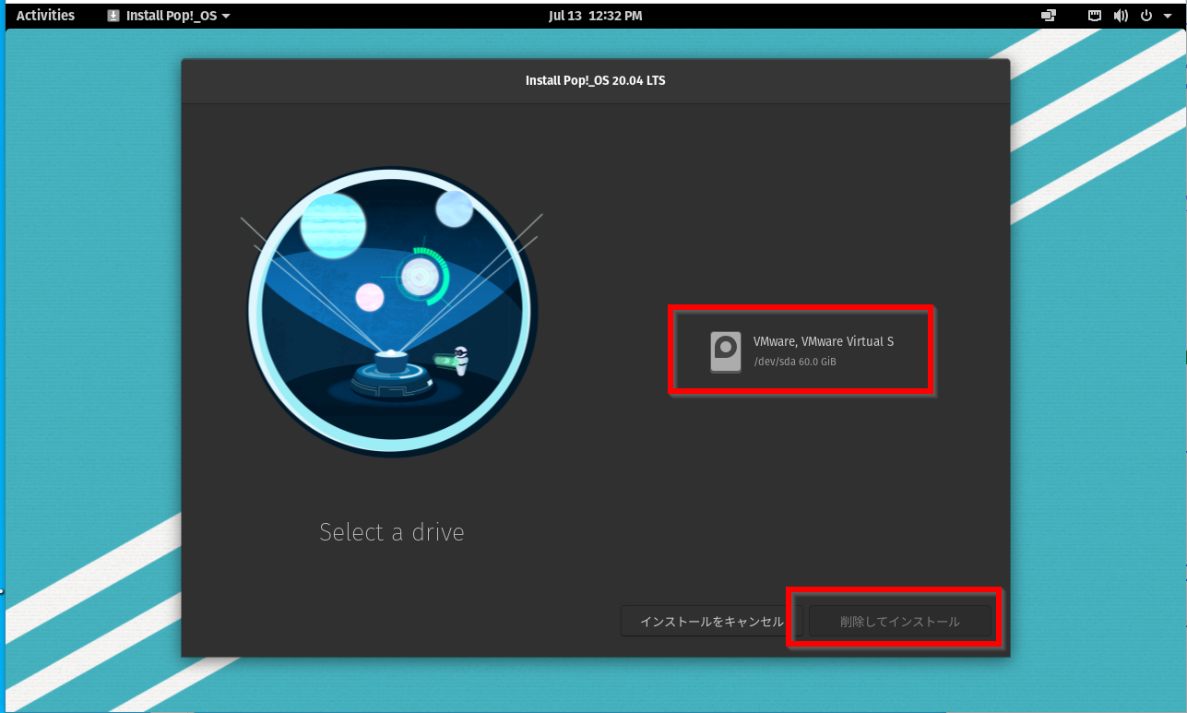Click the hard disk icon for /dev/sda
Viewport: 1187px width, 713px height.
pyautogui.click(x=726, y=351)
